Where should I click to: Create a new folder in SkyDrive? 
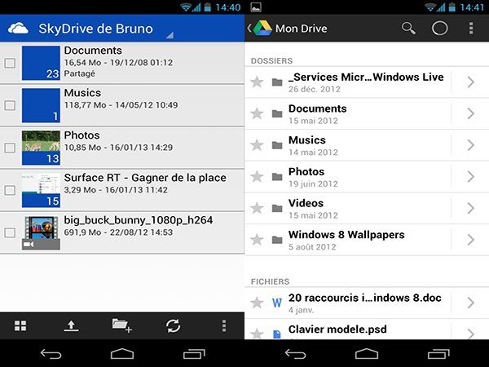click(122, 325)
